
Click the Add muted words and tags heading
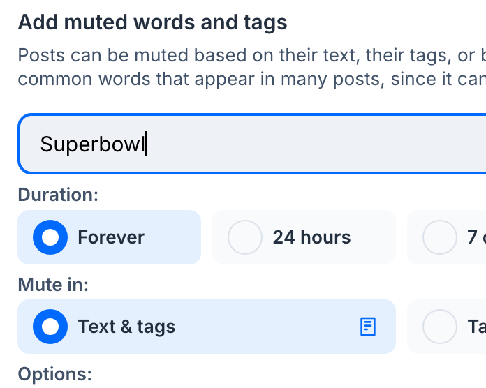tap(152, 22)
